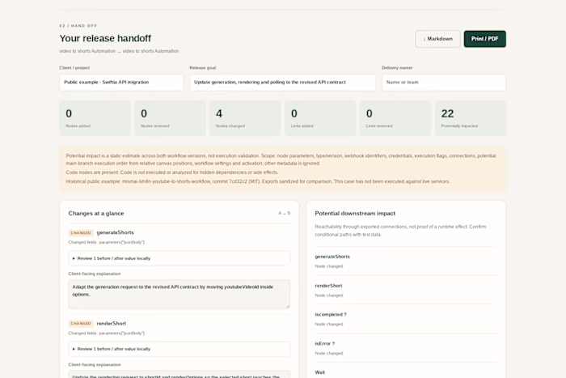
Task: Click the 02 / HAND OFF step label
Action: click(78, 26)
